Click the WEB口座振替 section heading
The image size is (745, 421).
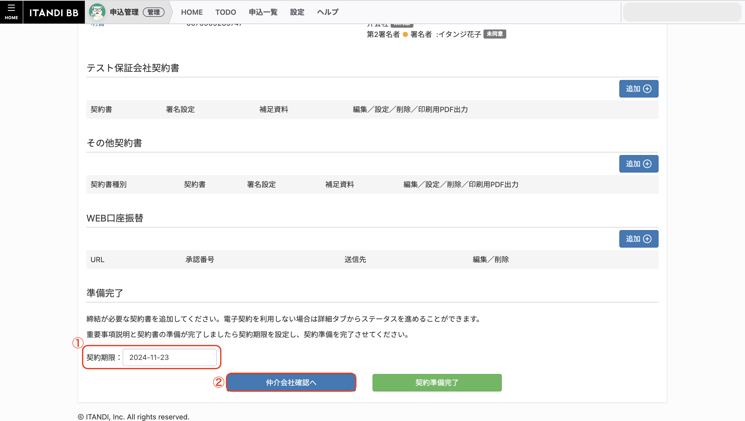(x=115, y=218)
